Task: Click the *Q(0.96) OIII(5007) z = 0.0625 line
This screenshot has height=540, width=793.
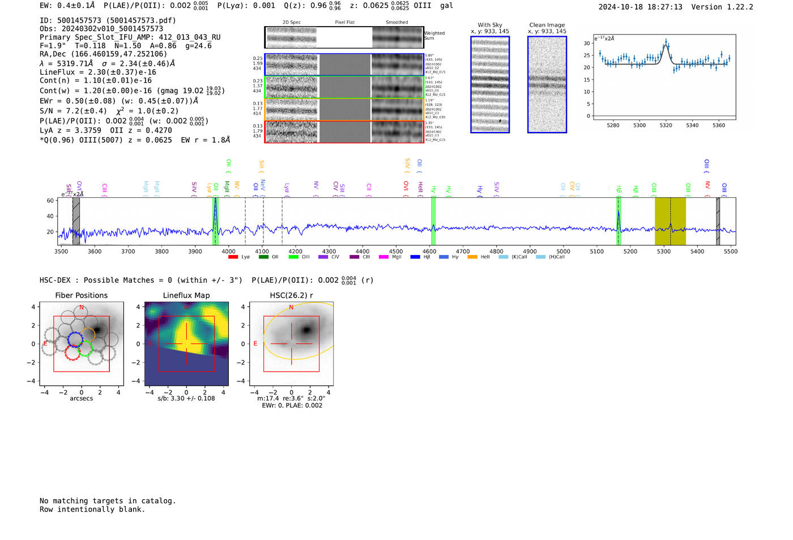Action: [x=135, y=140]
